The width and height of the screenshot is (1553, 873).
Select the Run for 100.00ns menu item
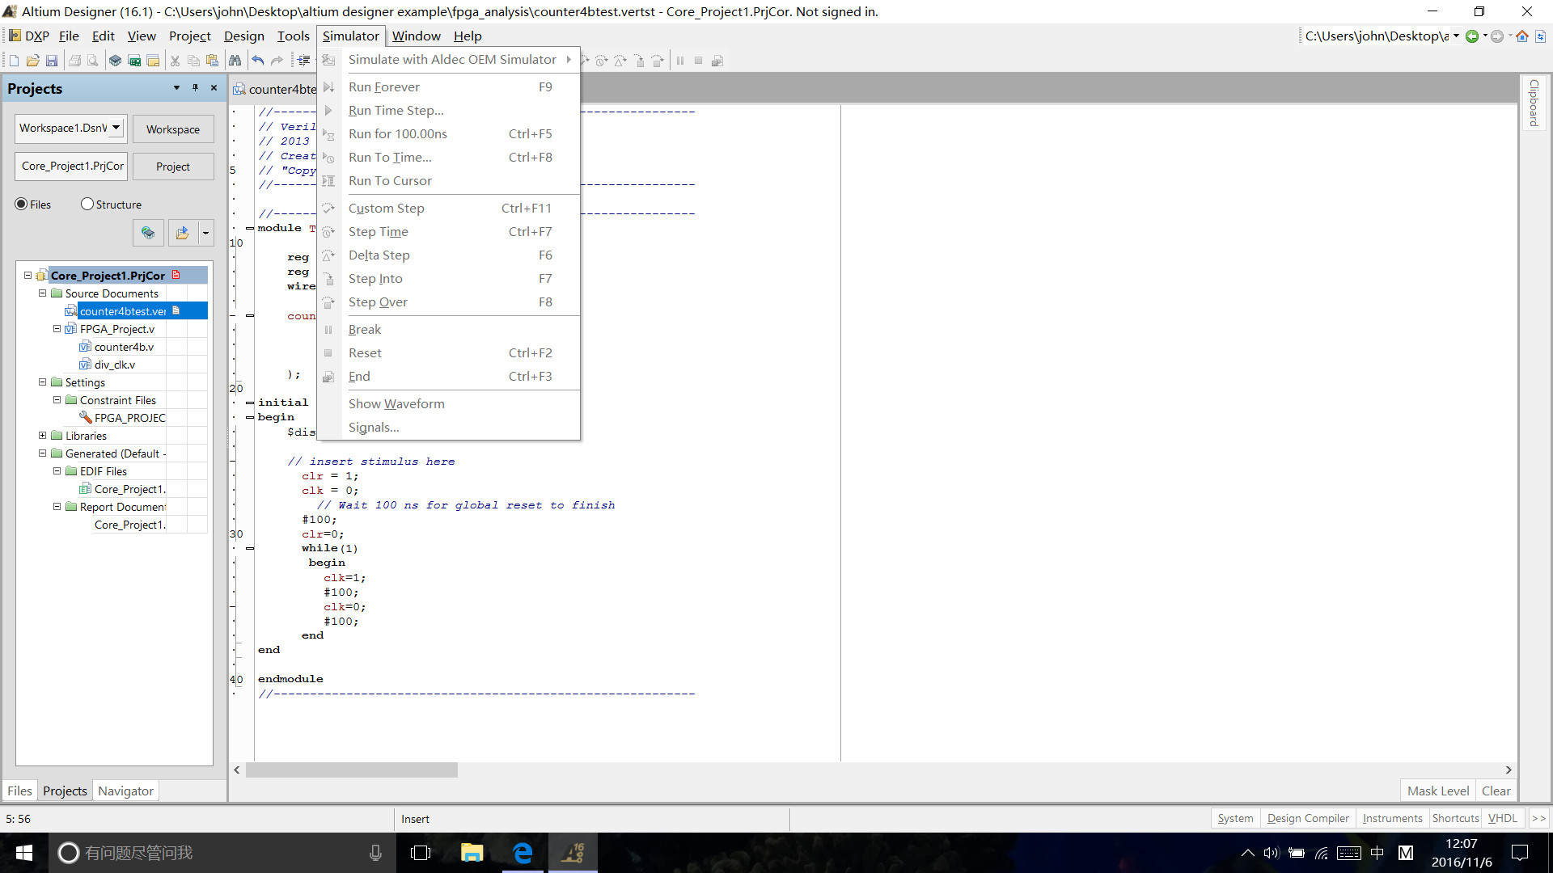(x=449, y=134)
